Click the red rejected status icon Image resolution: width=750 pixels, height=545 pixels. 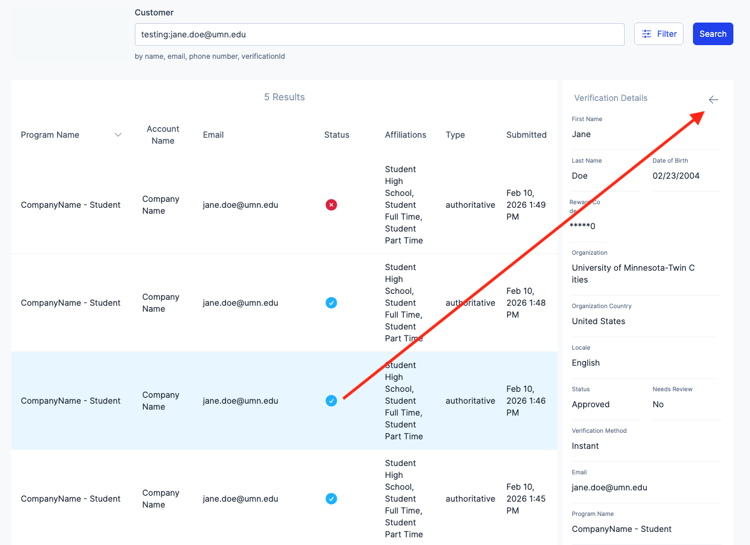tap(331, 205)
